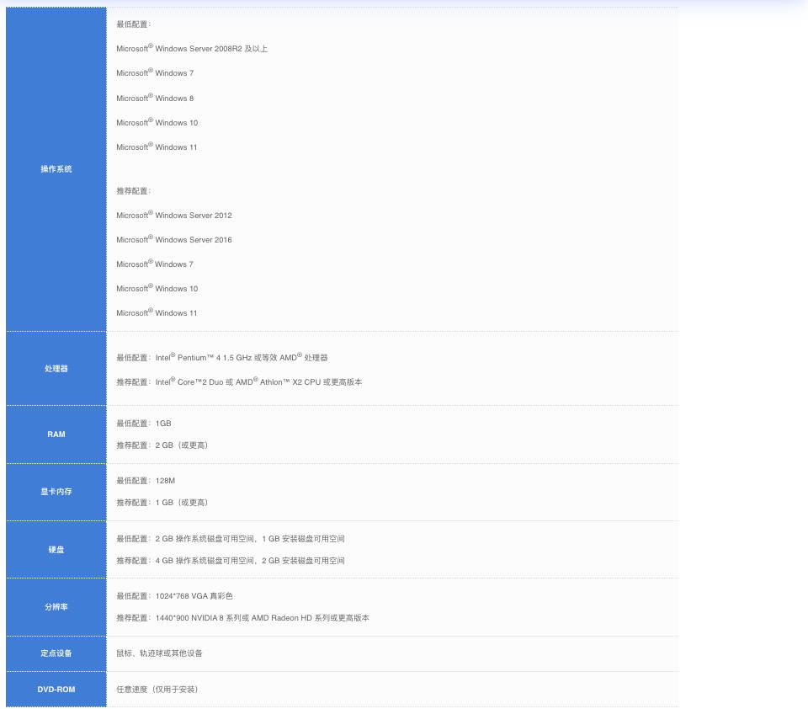Image resolution: width=808 pixels, height=709 pixels.
Task: Click the 处理器 row header
Action: (x=56, y=369)
